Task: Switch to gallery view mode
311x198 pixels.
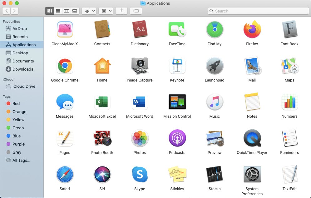Action: [75, 11]
